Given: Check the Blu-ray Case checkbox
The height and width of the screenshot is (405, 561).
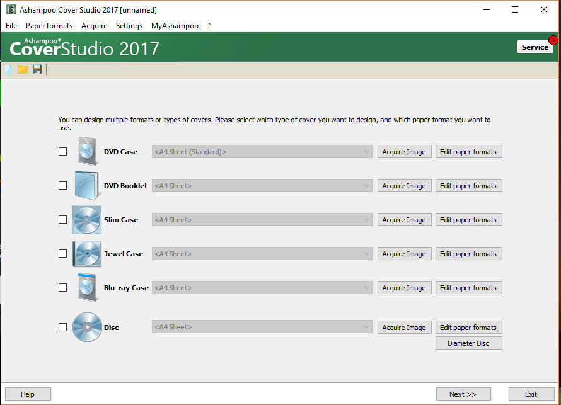Looking at the screenshot, I should pyautogui.click(x=62, y=287).
